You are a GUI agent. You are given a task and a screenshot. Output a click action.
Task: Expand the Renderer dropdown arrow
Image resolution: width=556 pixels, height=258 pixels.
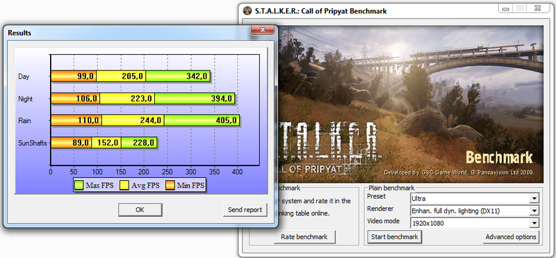(x=534, y=211)
